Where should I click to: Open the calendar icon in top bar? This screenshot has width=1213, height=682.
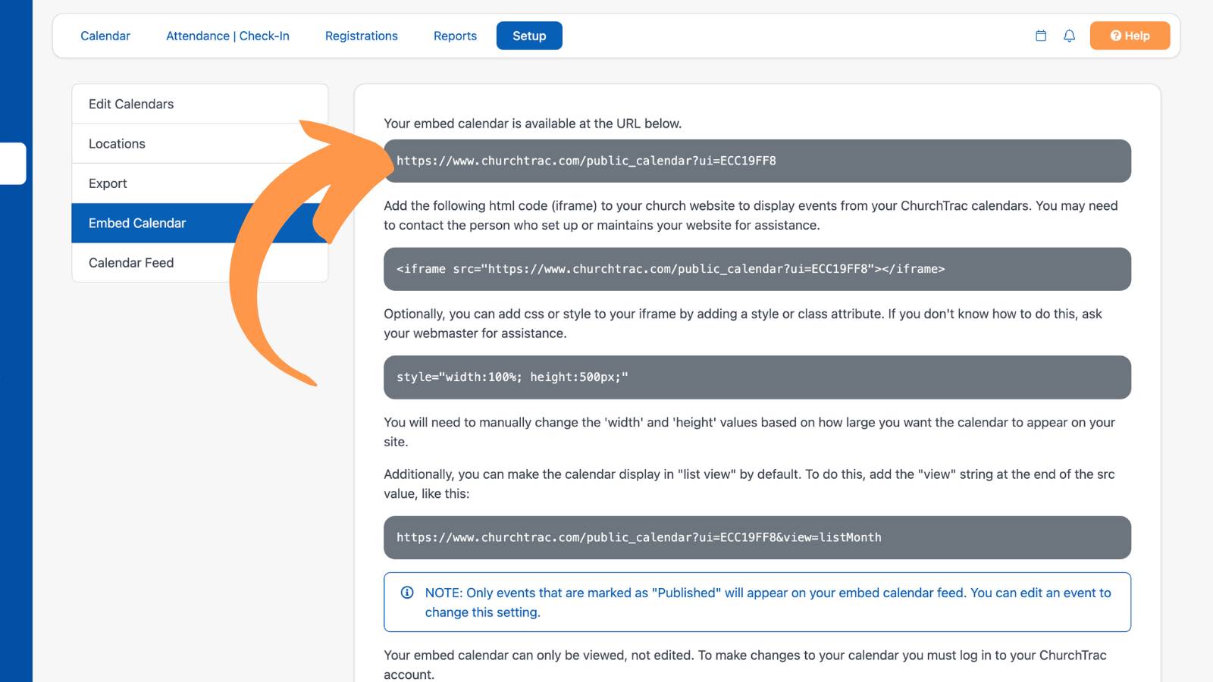pos(1041,36)
